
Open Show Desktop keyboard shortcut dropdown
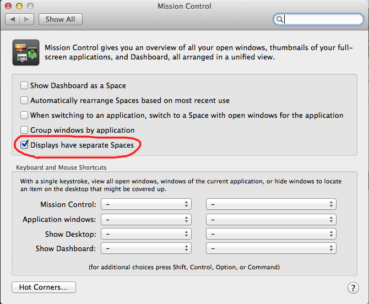click(146, 234)
